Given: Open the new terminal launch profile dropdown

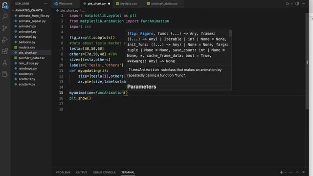Looking at the screenshot, I should [x=286, y=173].
